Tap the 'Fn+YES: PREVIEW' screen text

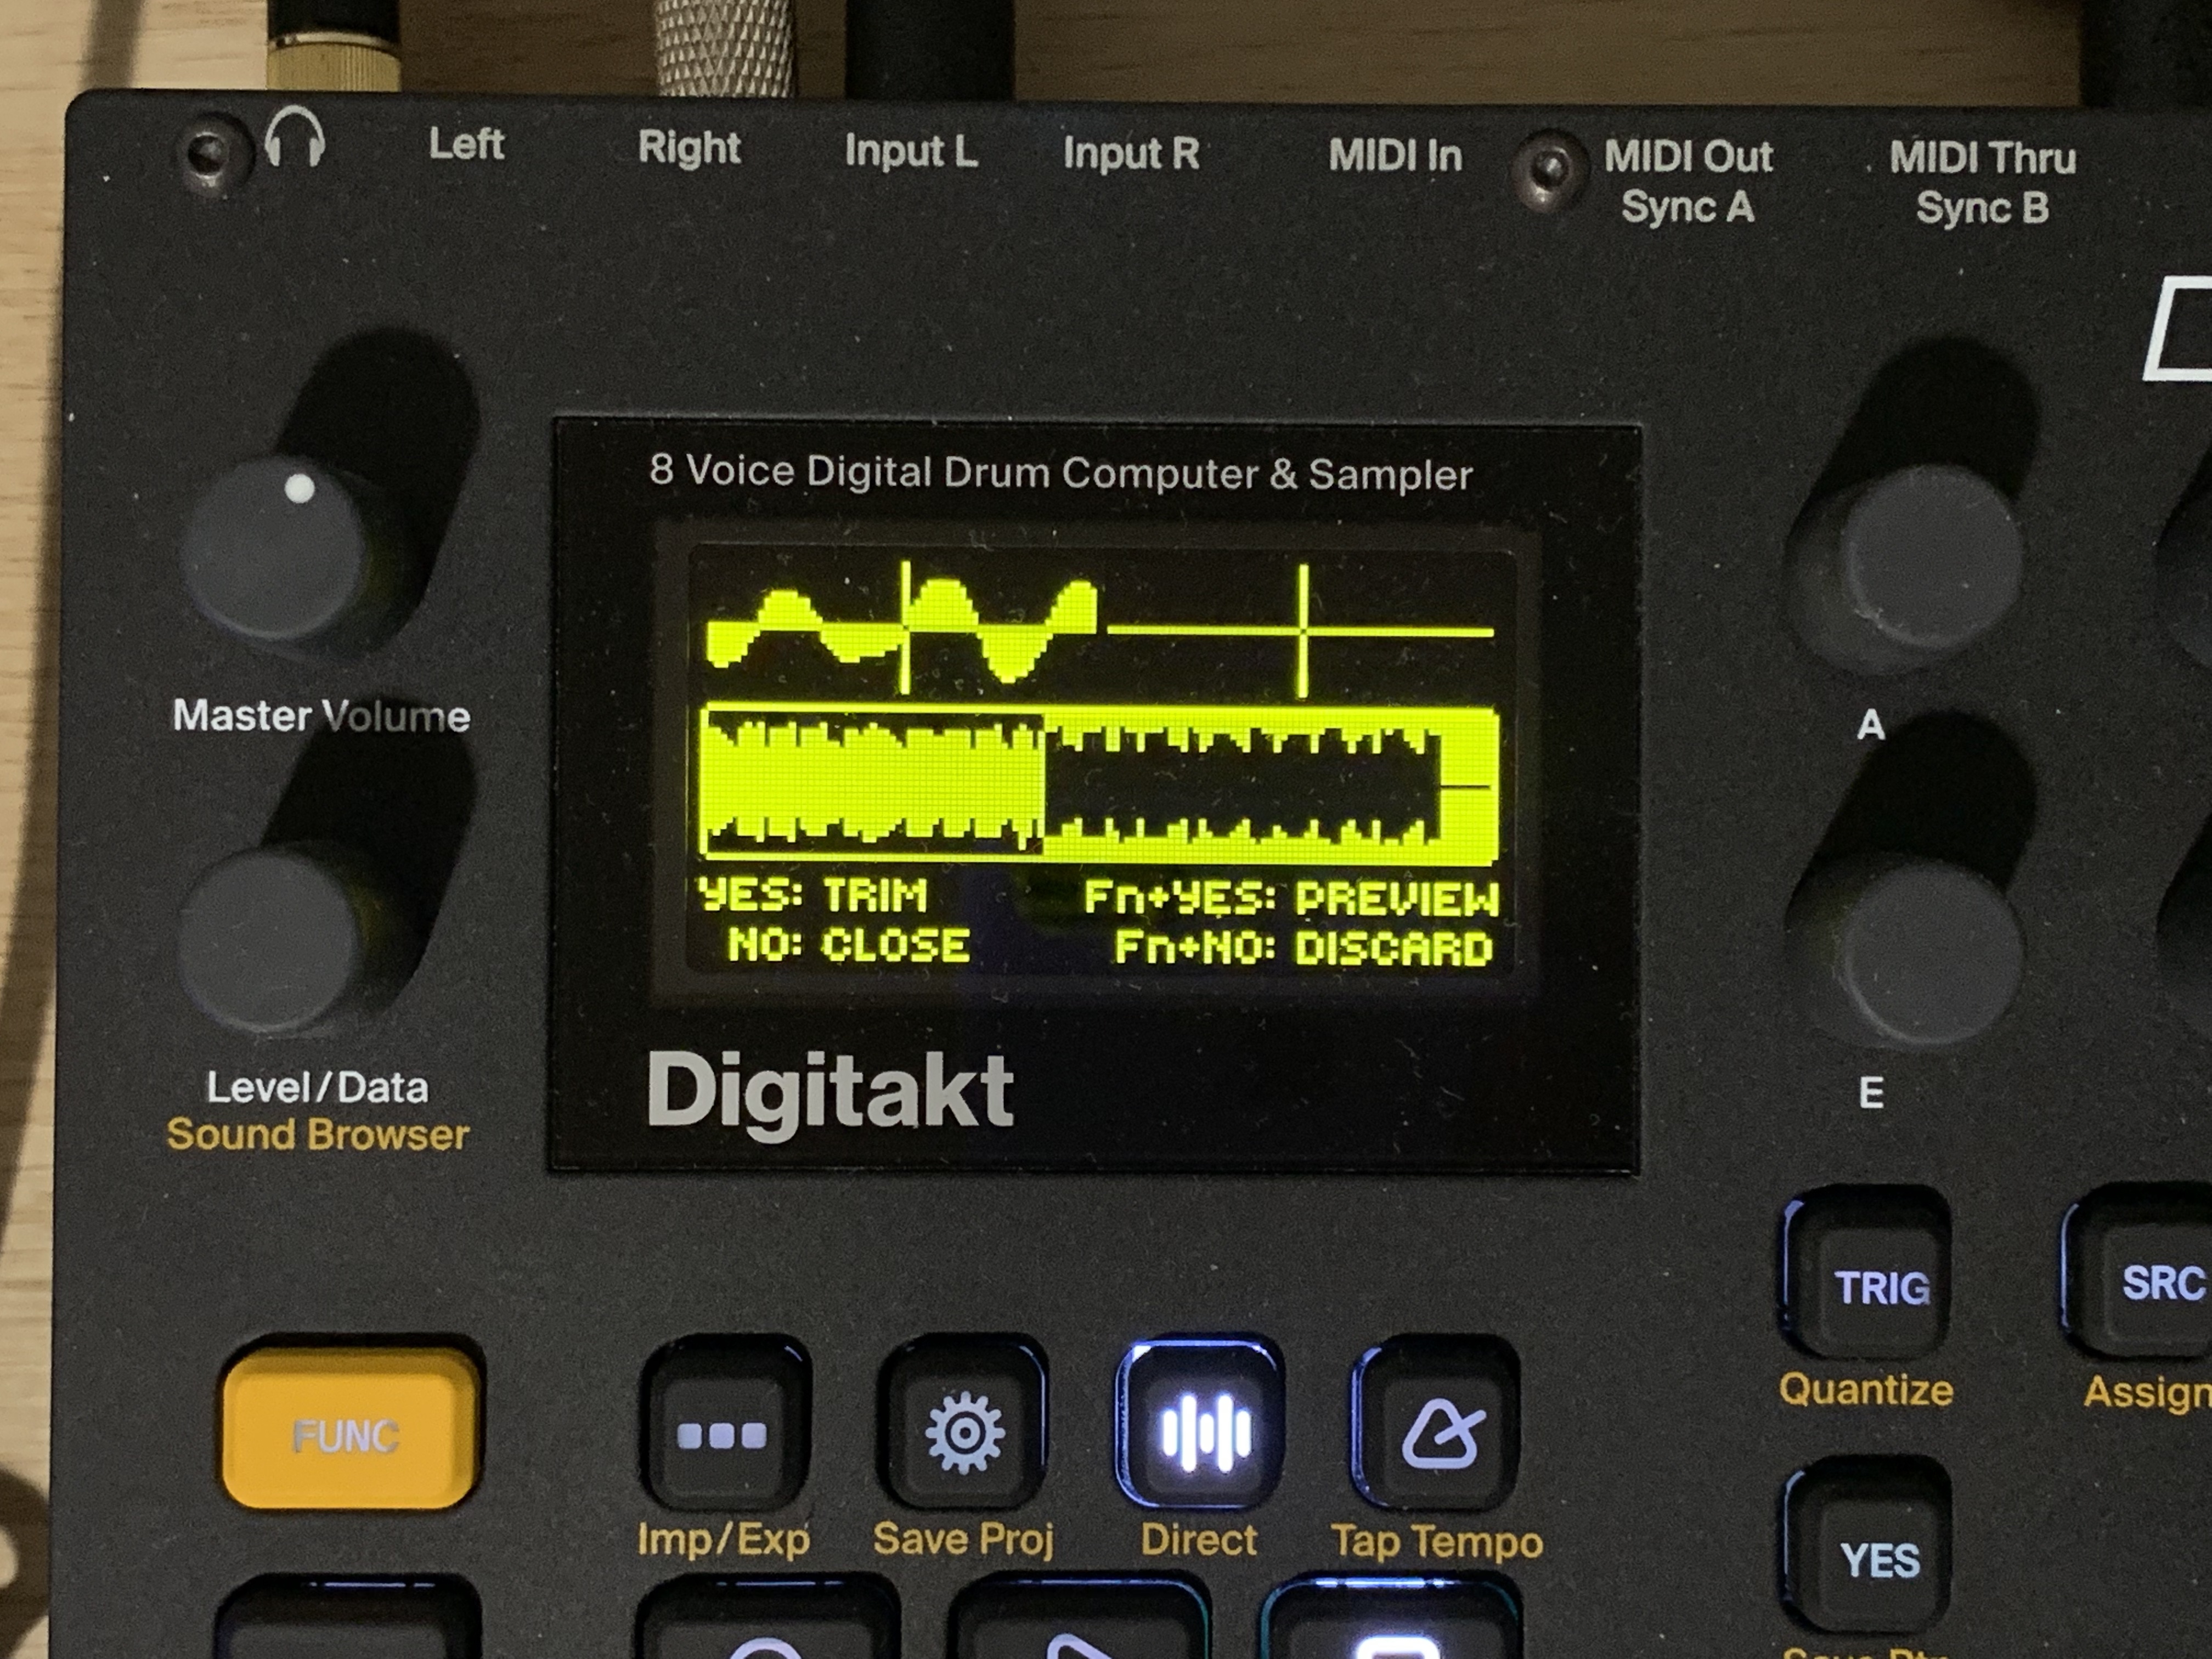(1291, 899)
